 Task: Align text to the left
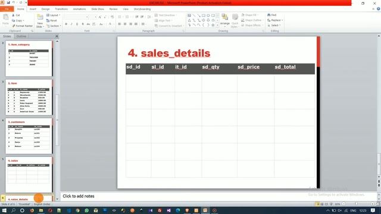pyautogui.click(x=120, y=24)
